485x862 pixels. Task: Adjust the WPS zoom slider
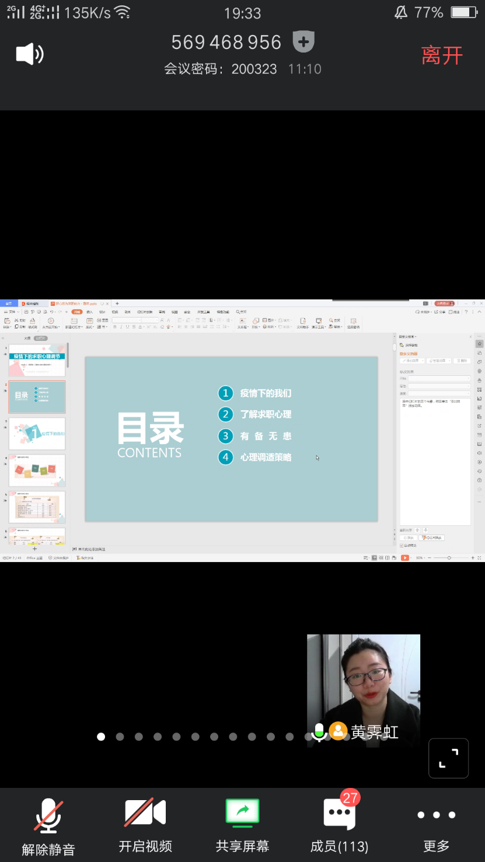coord(449,558)
